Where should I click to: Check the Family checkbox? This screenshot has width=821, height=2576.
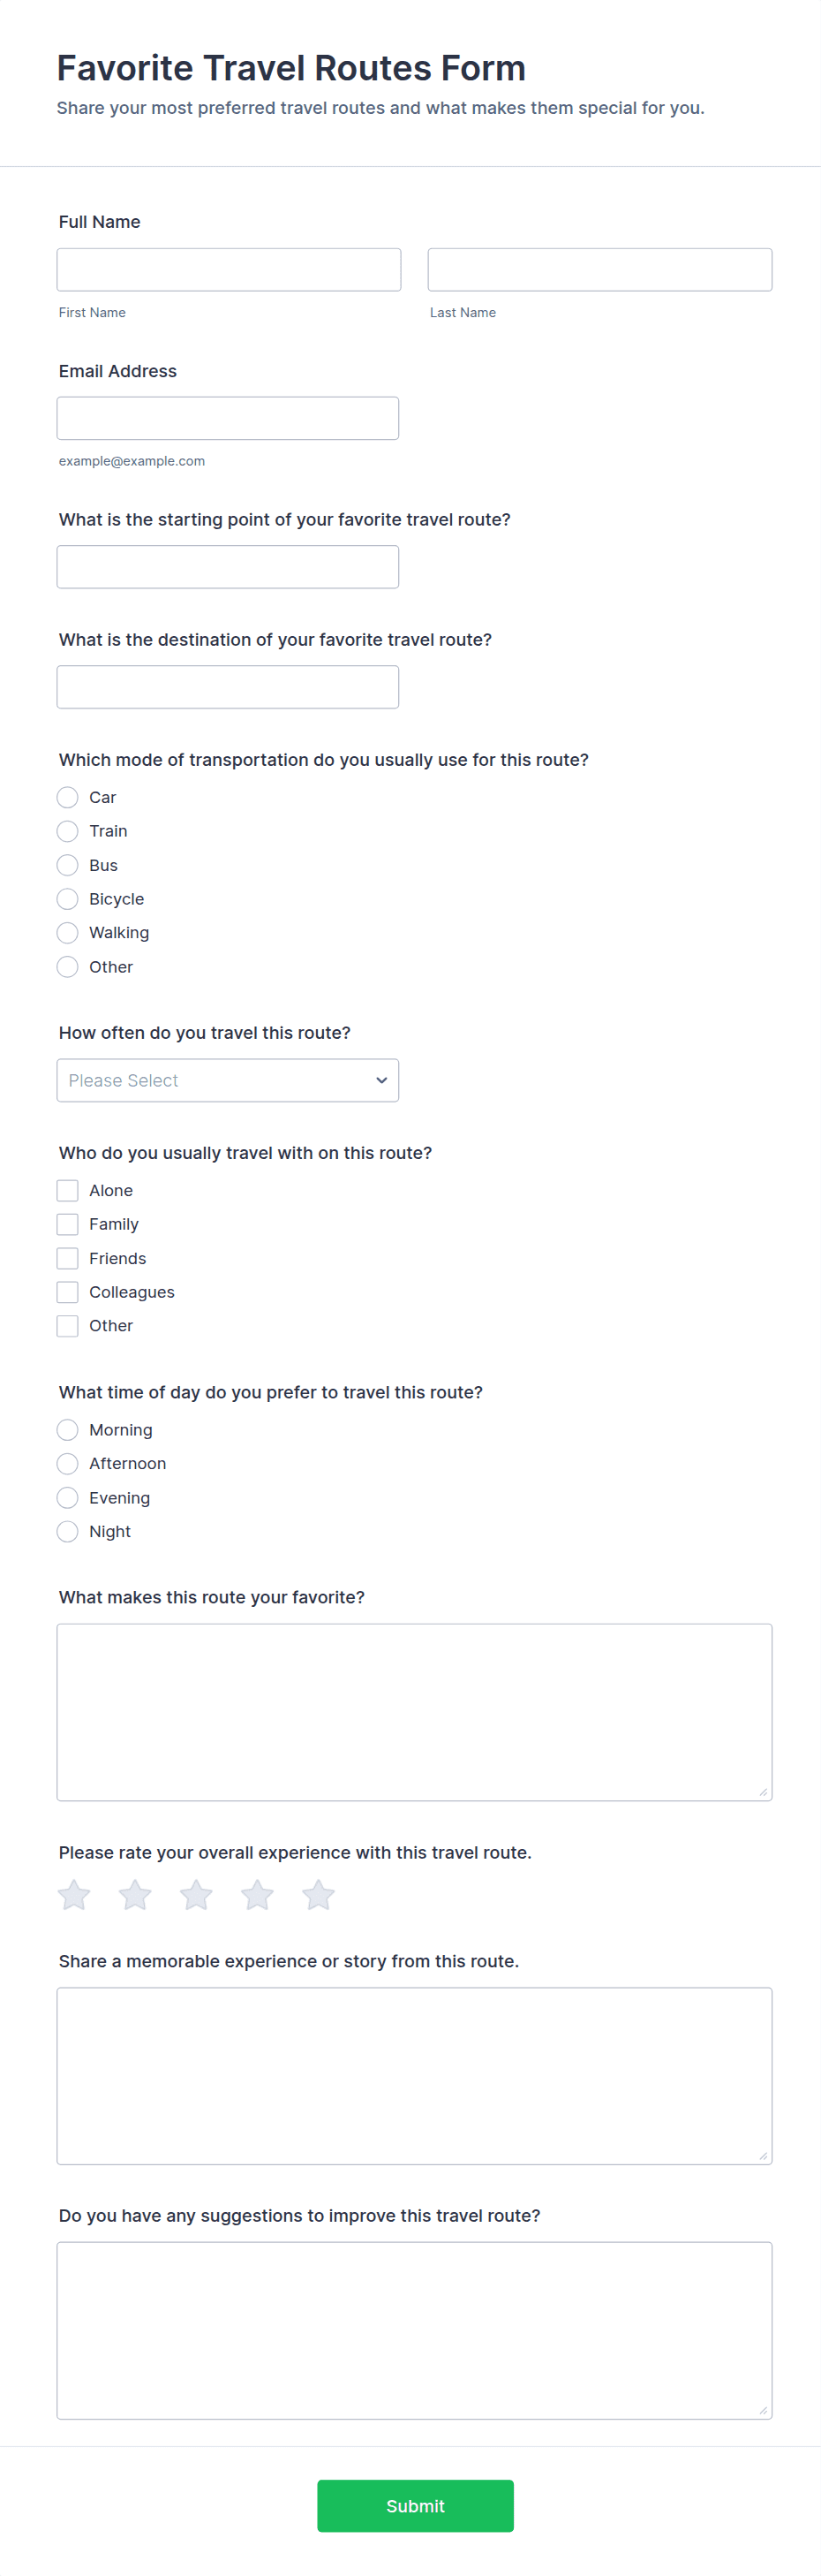pyautogui.click(x=68, y=1224)
